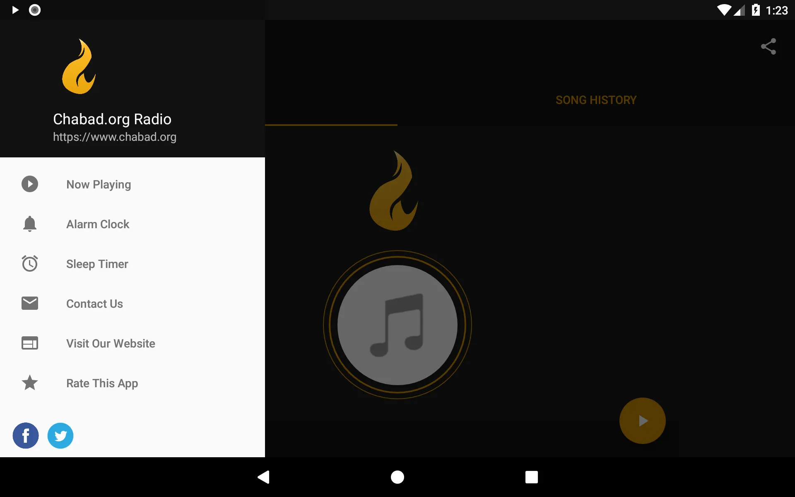Open the Chabad.org Radio flame icon
The height and width of the screenshot is (497, 795).
coord(78,65)
